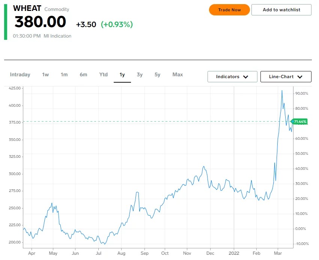This screenshot has height=260, width=319.
Task: Select the 1m time range
Action: click(64, 74)
